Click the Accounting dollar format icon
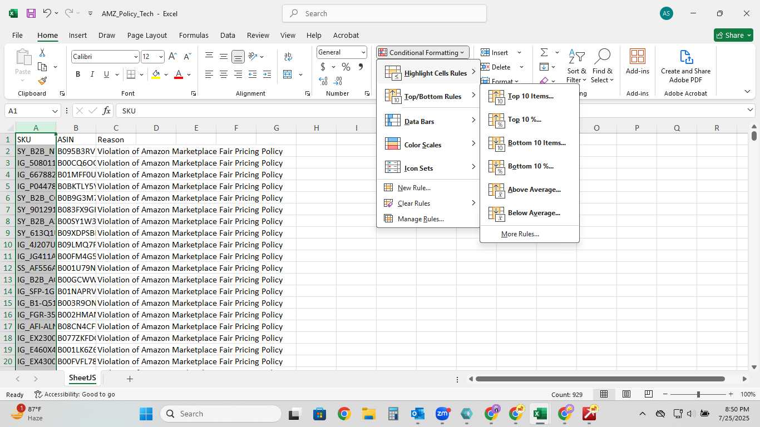 323,67
